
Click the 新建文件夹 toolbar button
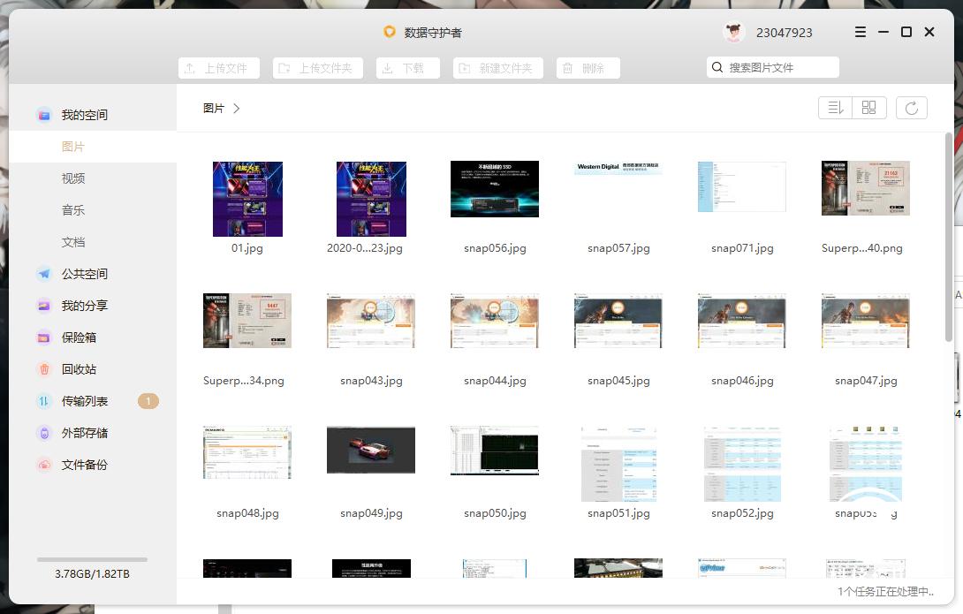point(498,68)
